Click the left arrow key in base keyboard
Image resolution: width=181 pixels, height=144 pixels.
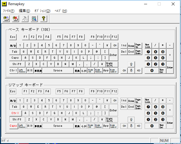(124, 70)
